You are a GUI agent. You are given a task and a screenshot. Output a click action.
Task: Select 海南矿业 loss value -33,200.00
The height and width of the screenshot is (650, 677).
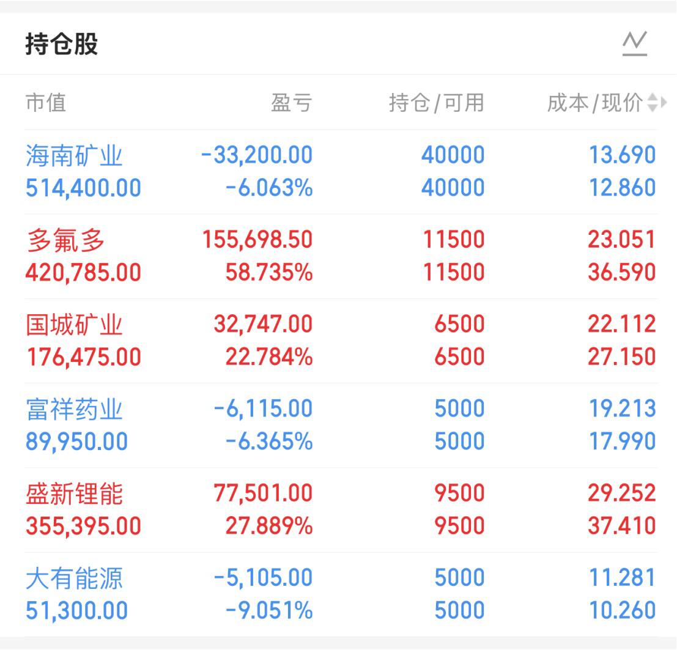[x=257, y=155]
